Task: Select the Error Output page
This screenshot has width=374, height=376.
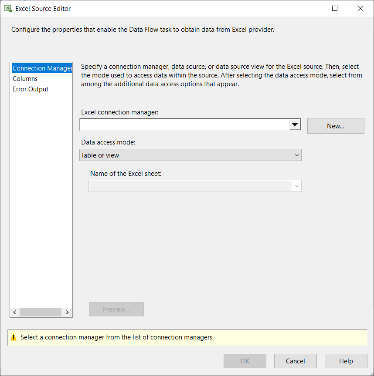Action: pyautogui.click(x=31, y=89)
